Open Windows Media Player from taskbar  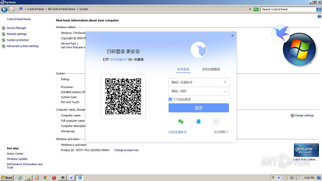click(37, 178)
